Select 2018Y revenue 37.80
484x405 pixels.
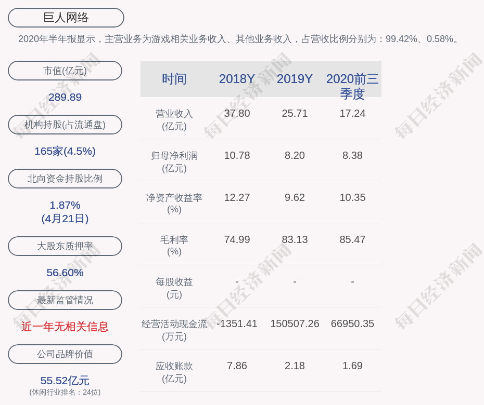coord(237,113)
